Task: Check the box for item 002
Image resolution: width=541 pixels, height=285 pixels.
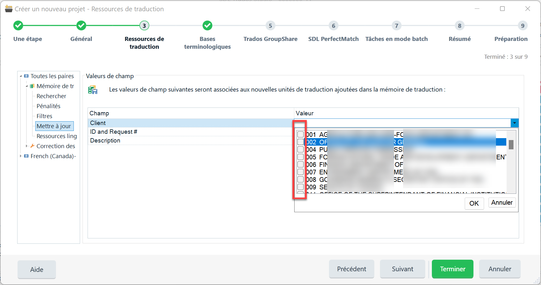Action: (301, 142)
